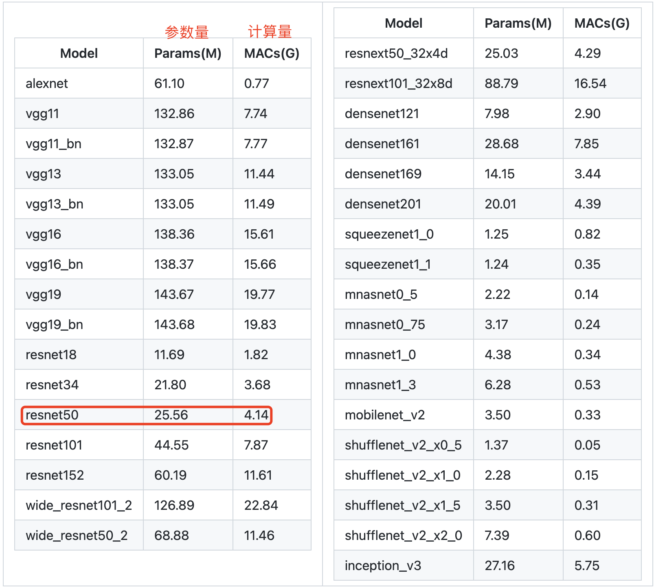Click the 21.80 params value for resnet34
Screen dimensions: 654x588
[170, 385]
